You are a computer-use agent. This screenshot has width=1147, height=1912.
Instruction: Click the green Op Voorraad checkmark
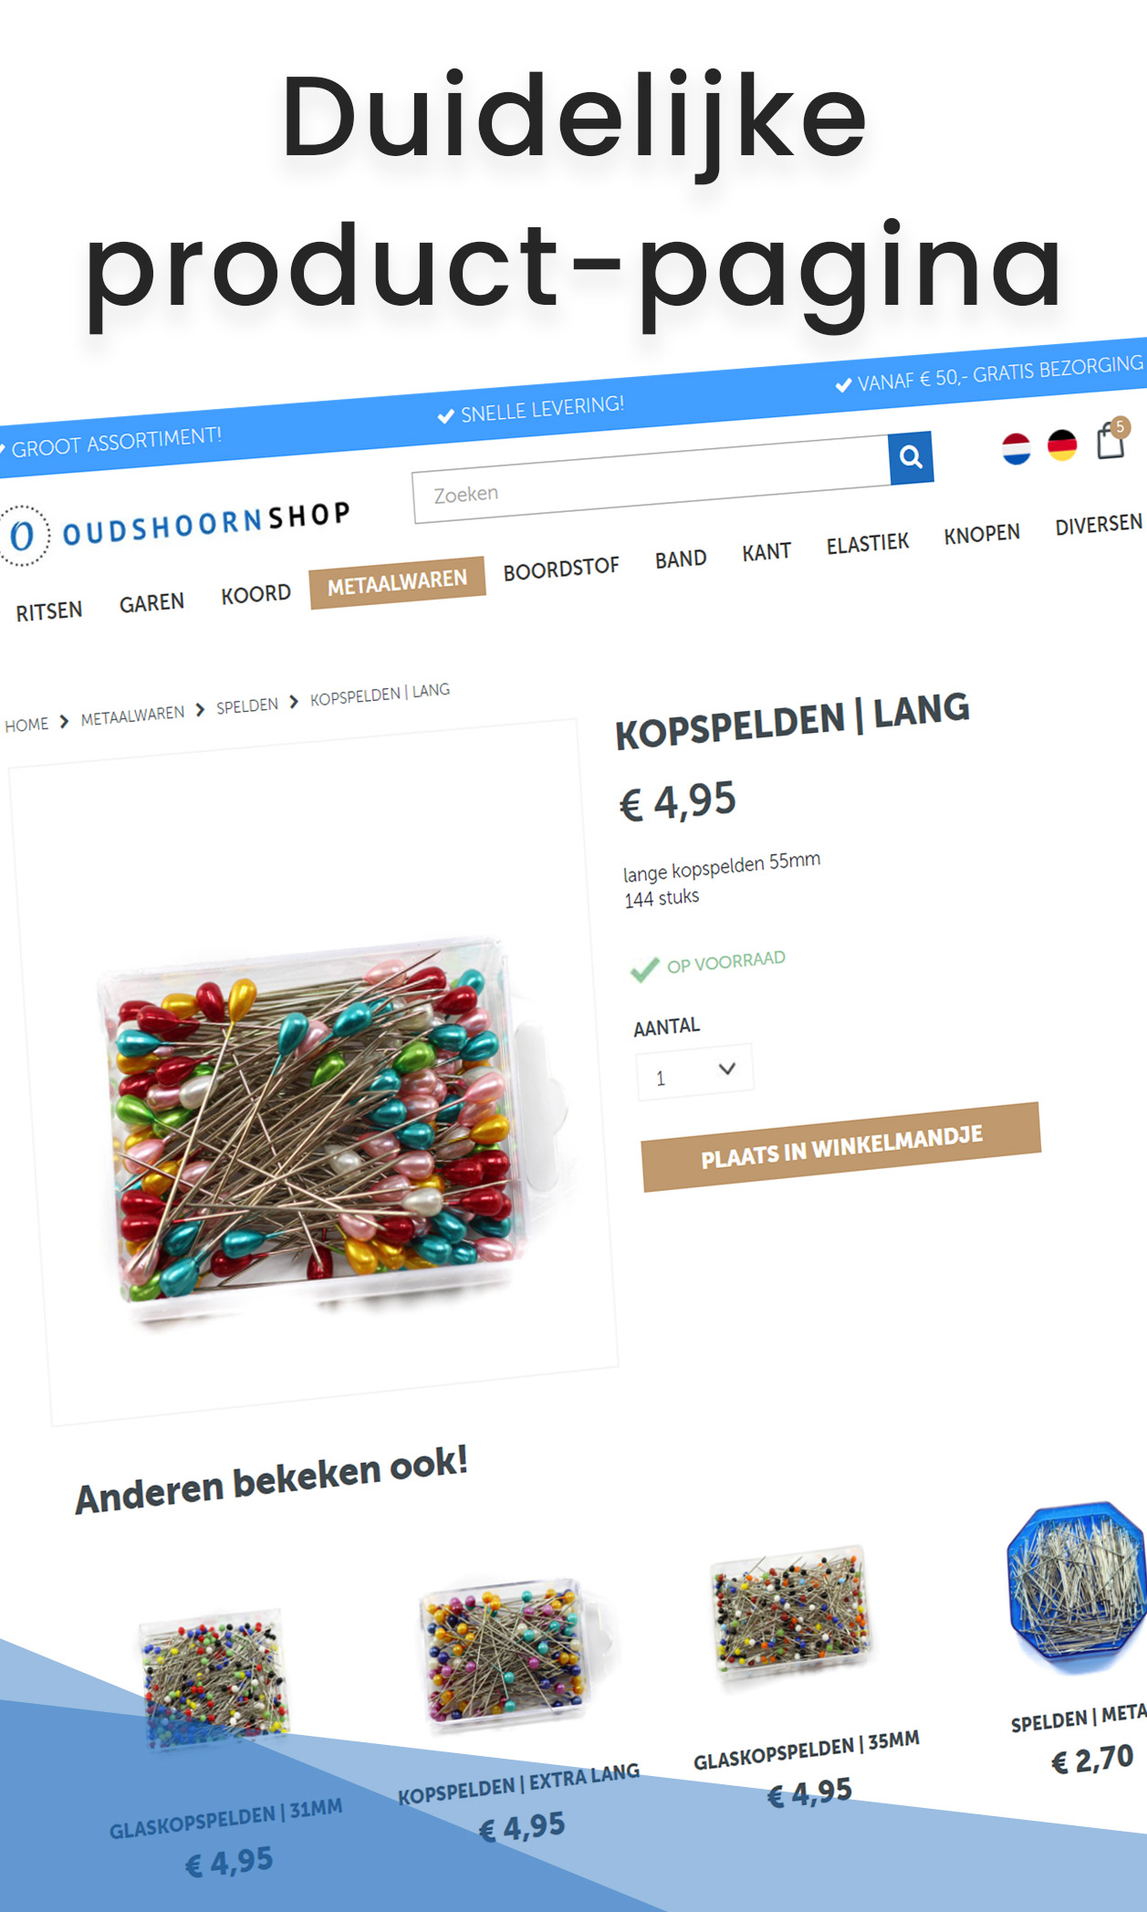pos(644,969)
